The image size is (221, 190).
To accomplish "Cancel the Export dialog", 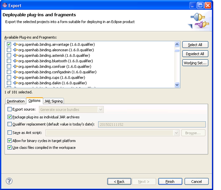I will point(196,181).
